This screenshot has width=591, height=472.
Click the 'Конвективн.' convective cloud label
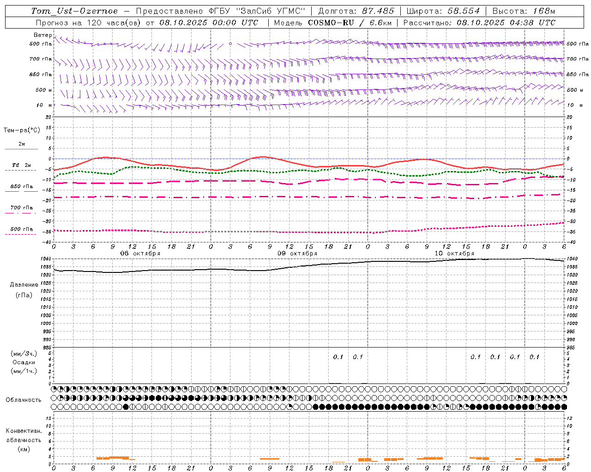click(24, 431)
